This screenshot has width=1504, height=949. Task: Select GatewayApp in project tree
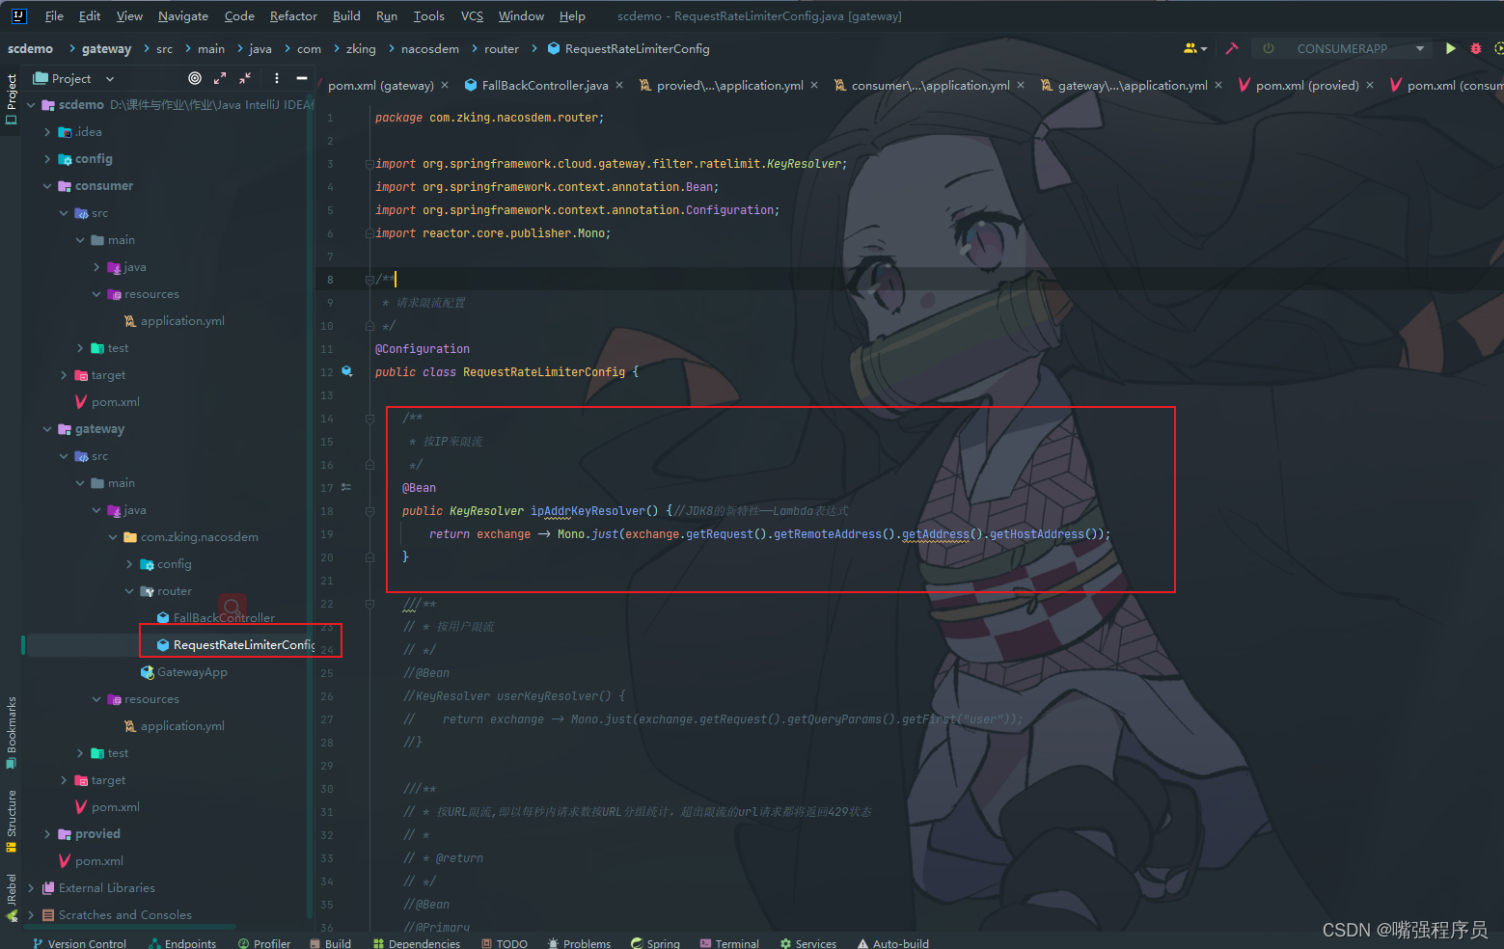pos(183,671)
